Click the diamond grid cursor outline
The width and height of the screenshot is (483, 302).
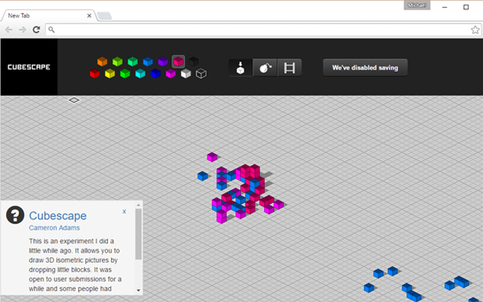tap(74, 100)
